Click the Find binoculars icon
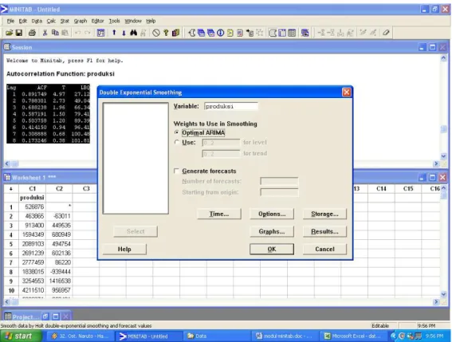Image resolution: width=452 pixels, height=342 pixels. tap(133, 33)
